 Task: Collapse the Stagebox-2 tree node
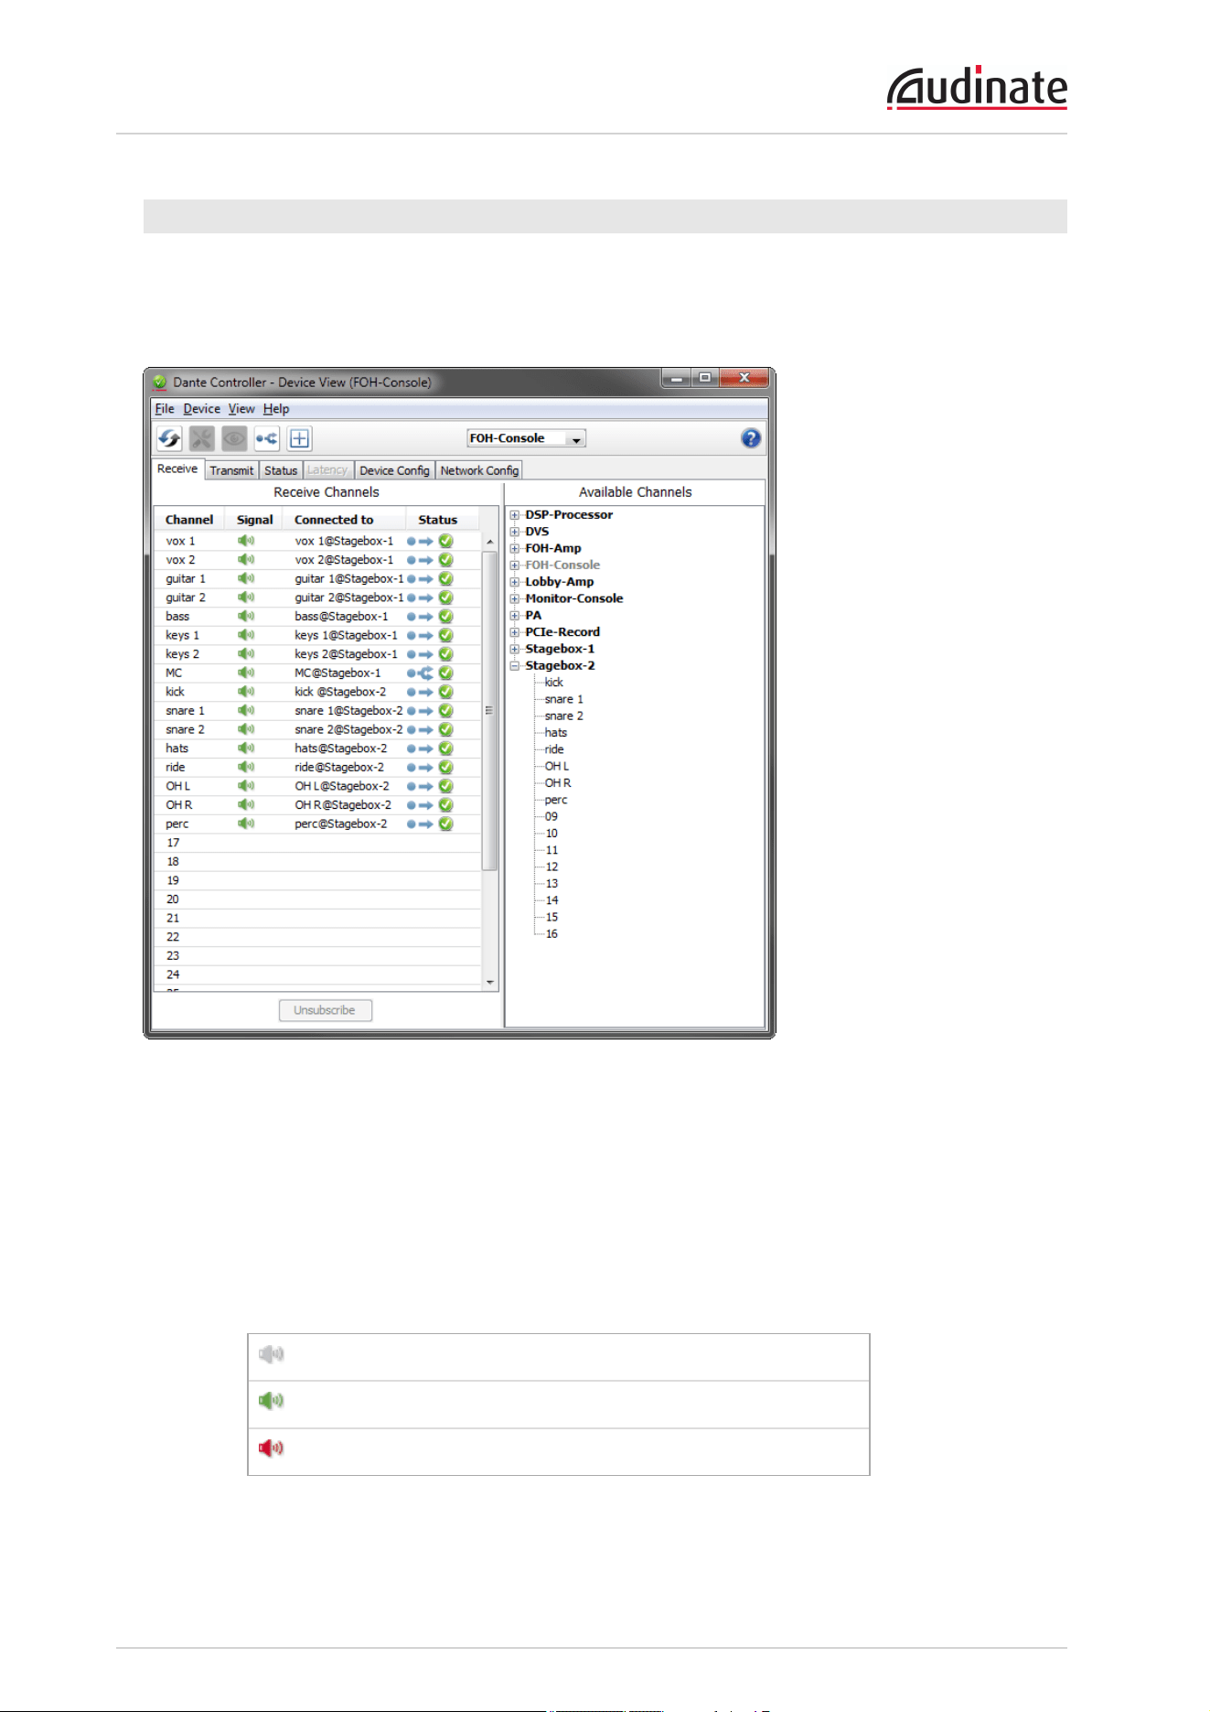click(x=515, y=665)
